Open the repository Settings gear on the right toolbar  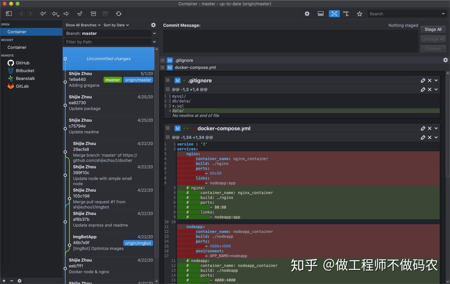pyautogui.click(x=307, y=13)
